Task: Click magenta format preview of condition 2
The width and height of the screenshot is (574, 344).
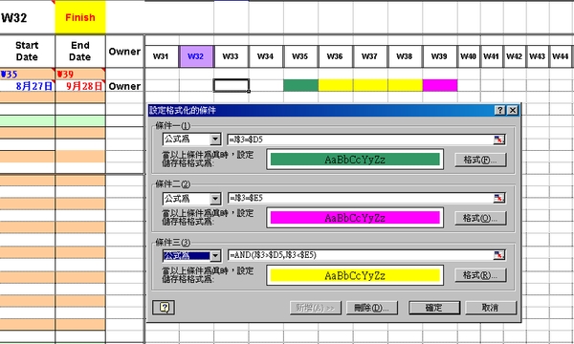Action: pos(355,218)
